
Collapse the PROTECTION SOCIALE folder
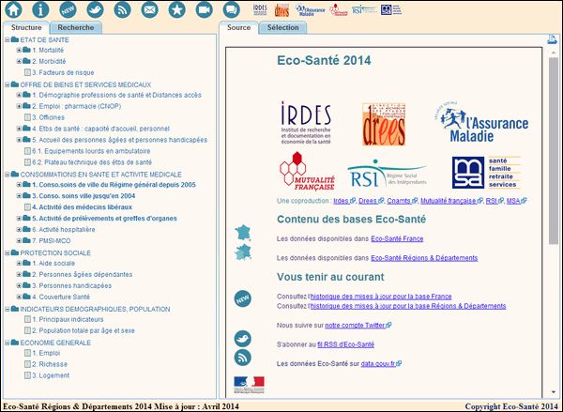(7, 253)
